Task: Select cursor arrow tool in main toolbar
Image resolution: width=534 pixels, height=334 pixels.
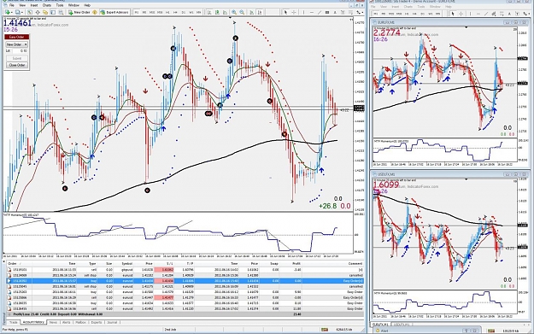Action: [285, 12]
